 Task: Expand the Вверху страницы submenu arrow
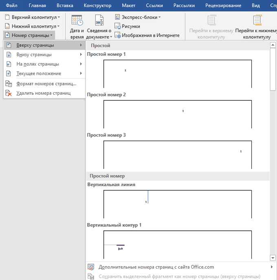[x=81, y=45]
